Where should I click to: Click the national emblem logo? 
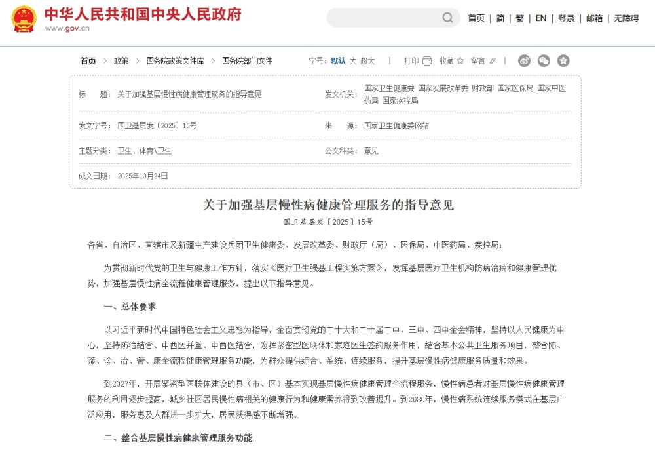point(24,19)
